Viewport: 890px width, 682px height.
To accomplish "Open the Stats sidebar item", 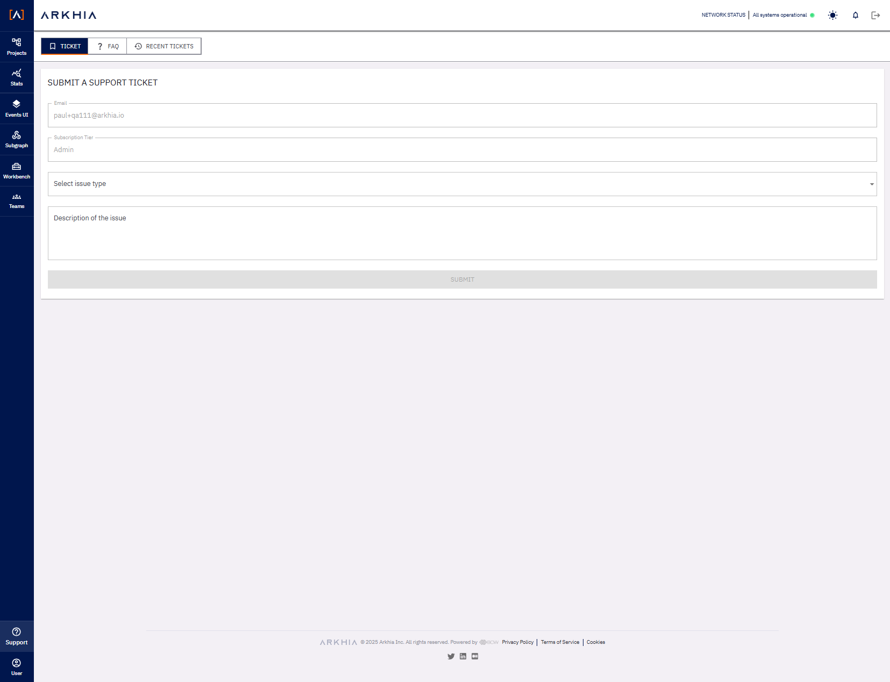I will (x=17, y=78).
